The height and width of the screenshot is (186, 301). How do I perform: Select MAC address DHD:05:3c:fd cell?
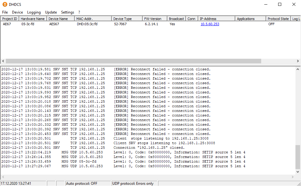click(87, 24)
